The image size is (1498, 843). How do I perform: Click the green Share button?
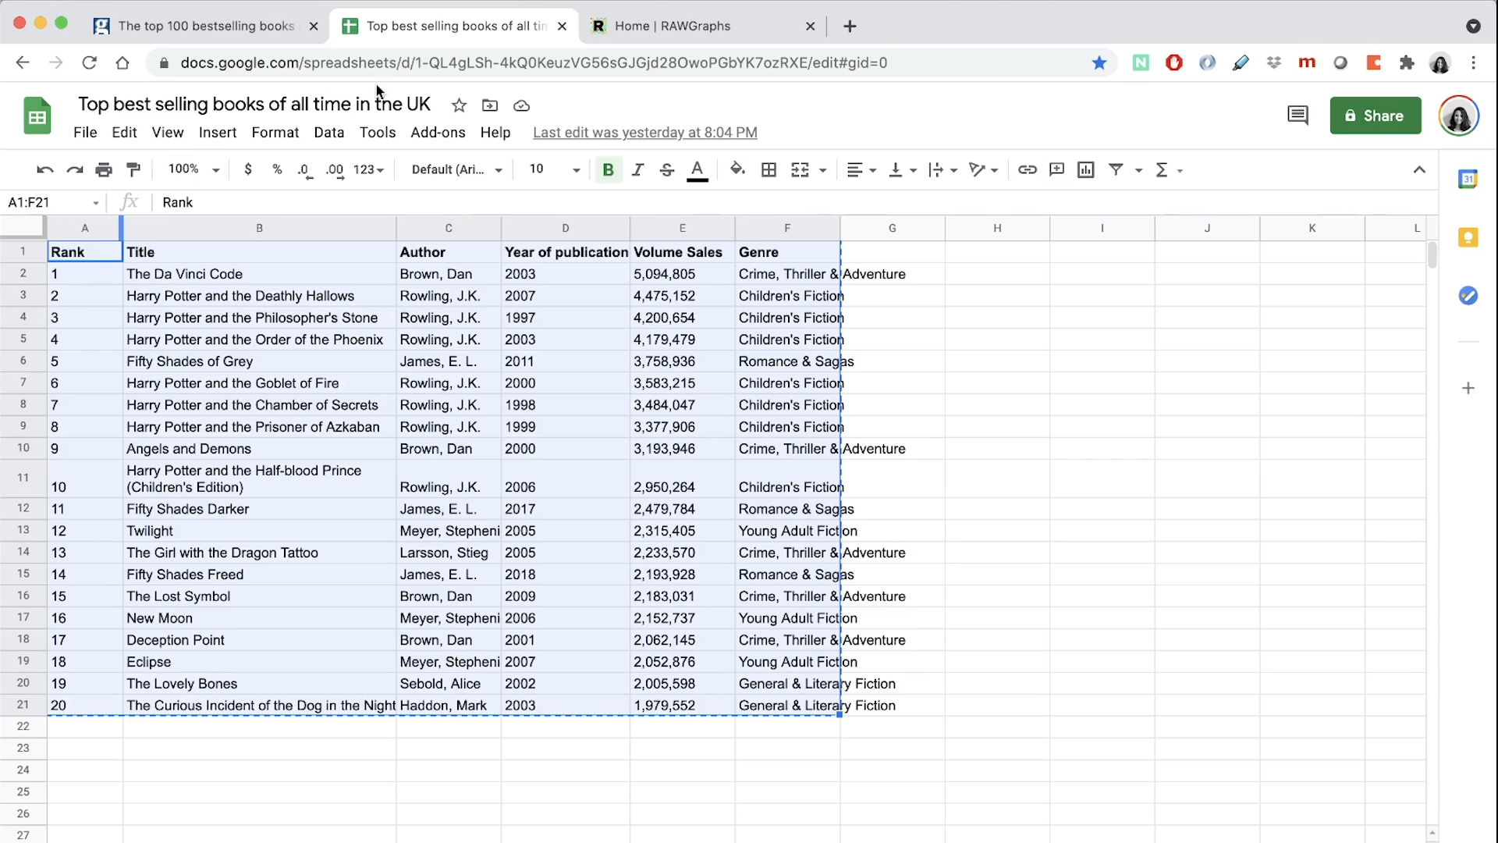tap(1375, 116)
